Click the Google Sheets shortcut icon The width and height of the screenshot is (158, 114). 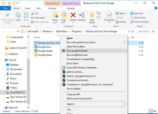(36, 51)
